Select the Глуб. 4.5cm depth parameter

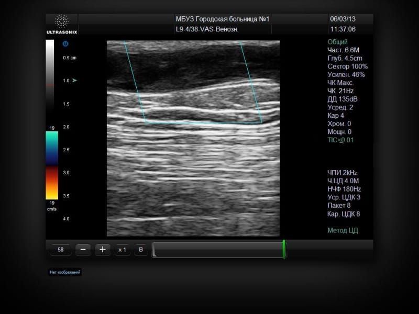tap(345, 58)
